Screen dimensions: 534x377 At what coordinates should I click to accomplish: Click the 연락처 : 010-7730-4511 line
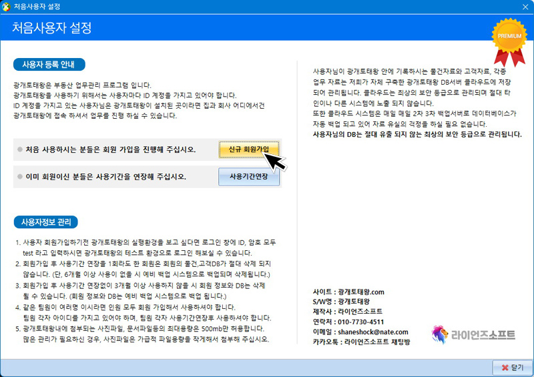348,322
